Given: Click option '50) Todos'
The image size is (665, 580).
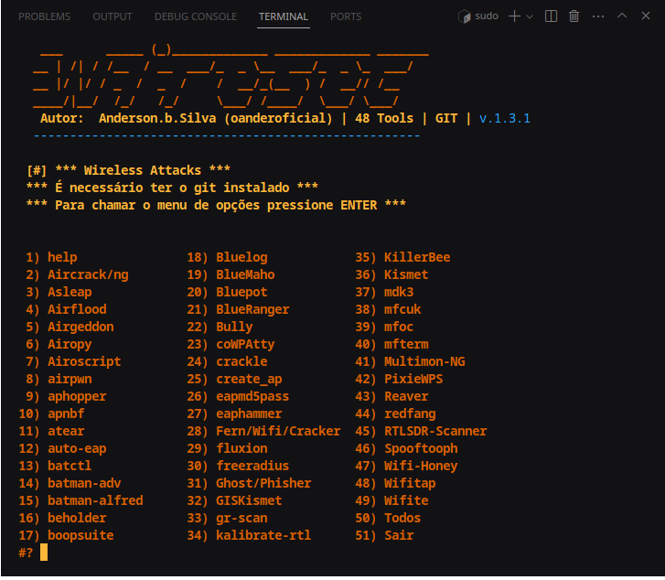Looking at the screenshot, I should tap(388, 518).
